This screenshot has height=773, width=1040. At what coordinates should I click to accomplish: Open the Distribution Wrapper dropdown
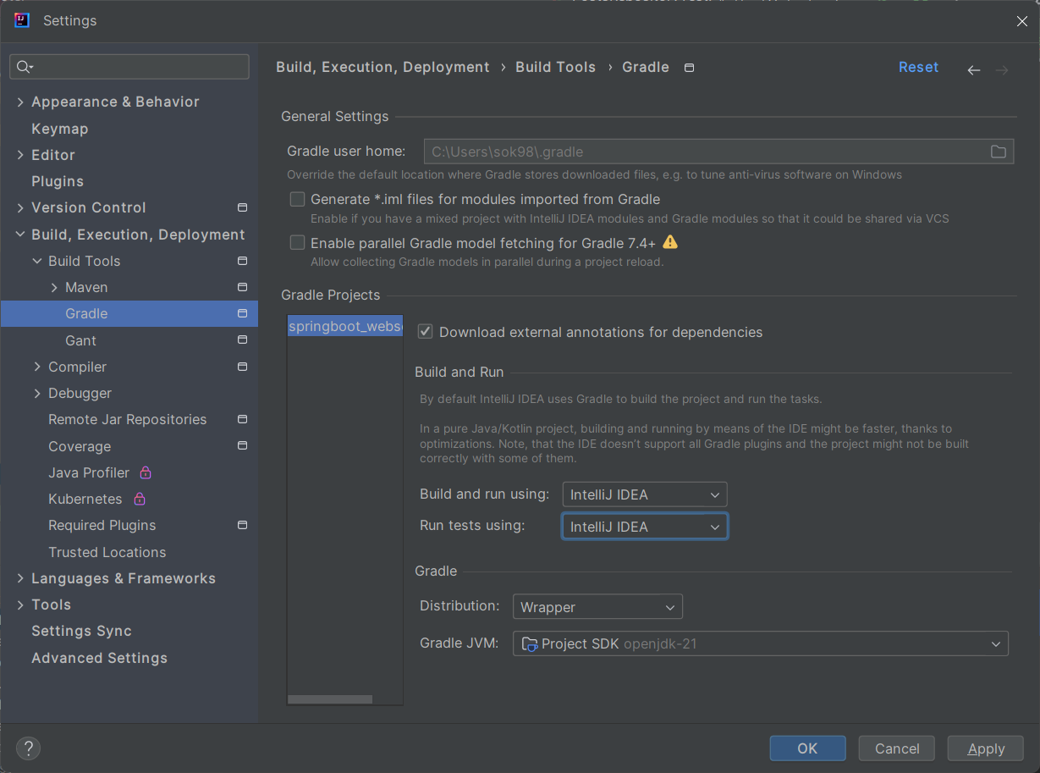point(597,607)
